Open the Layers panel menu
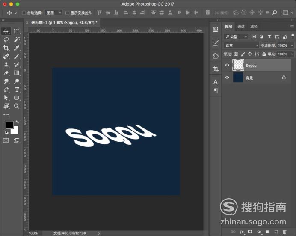The height and width of the screenshot is (236, 296). tap(292, 27)
